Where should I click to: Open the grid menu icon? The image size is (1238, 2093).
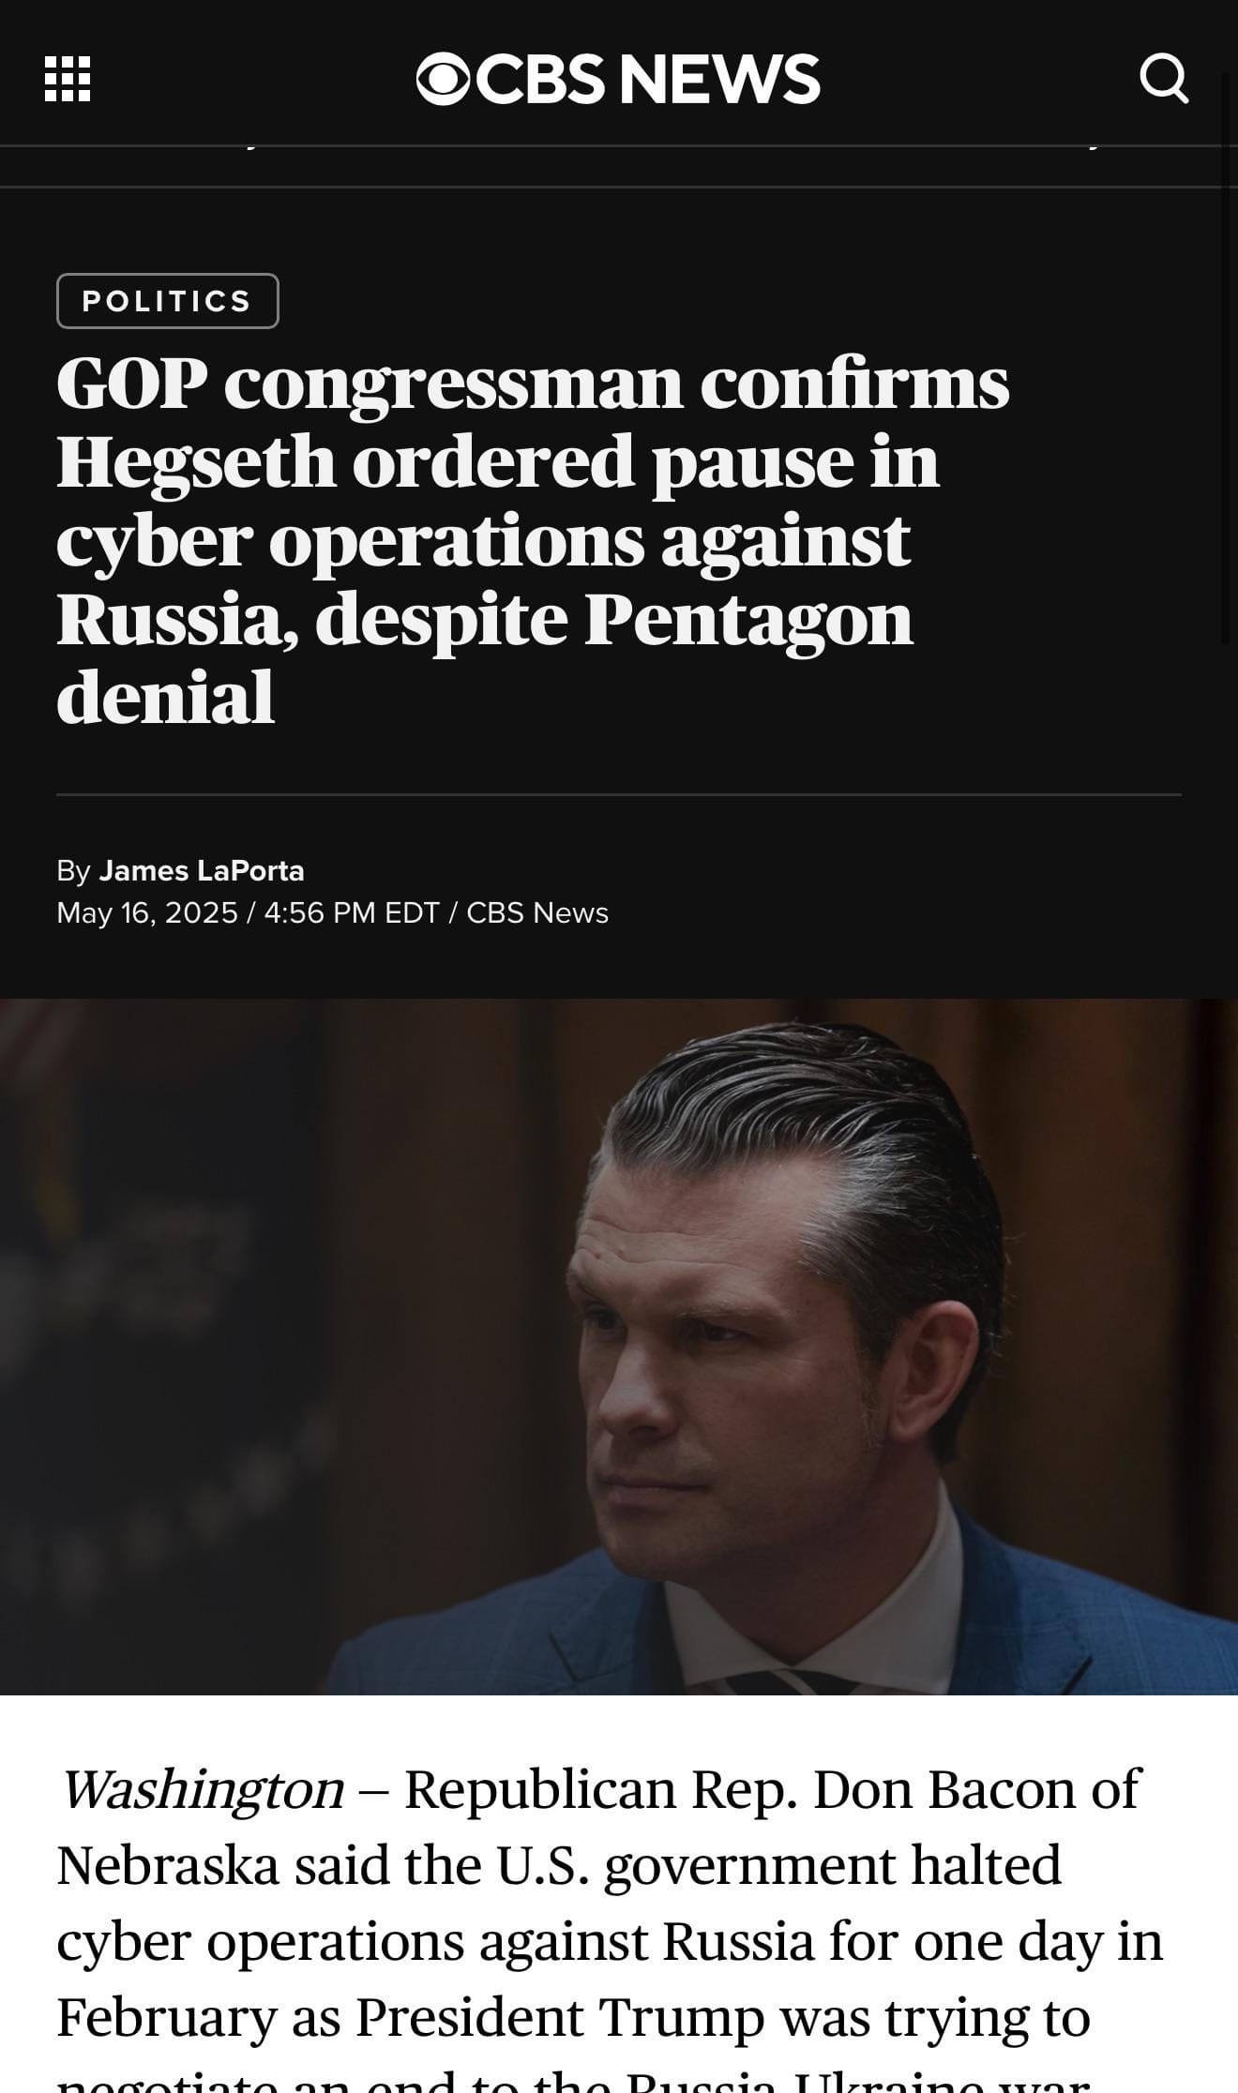tap(68, 79)
